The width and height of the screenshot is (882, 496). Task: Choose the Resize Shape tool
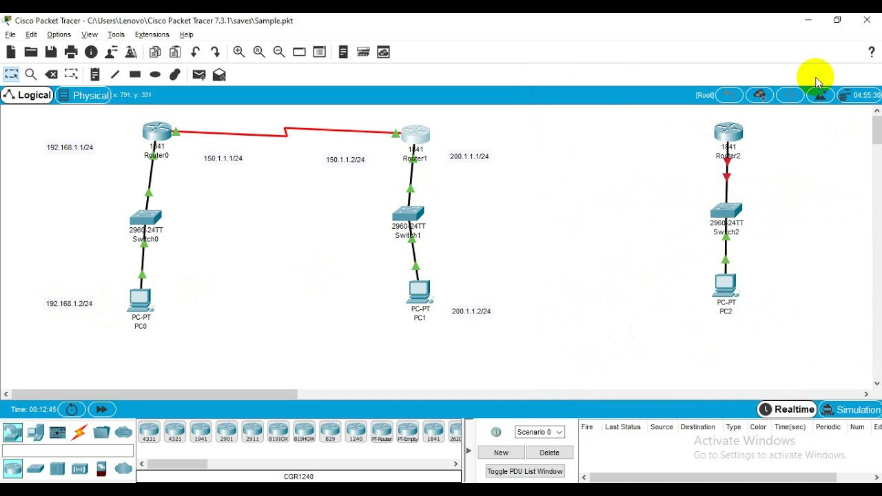pyautogui.click(x=71, y=74)
